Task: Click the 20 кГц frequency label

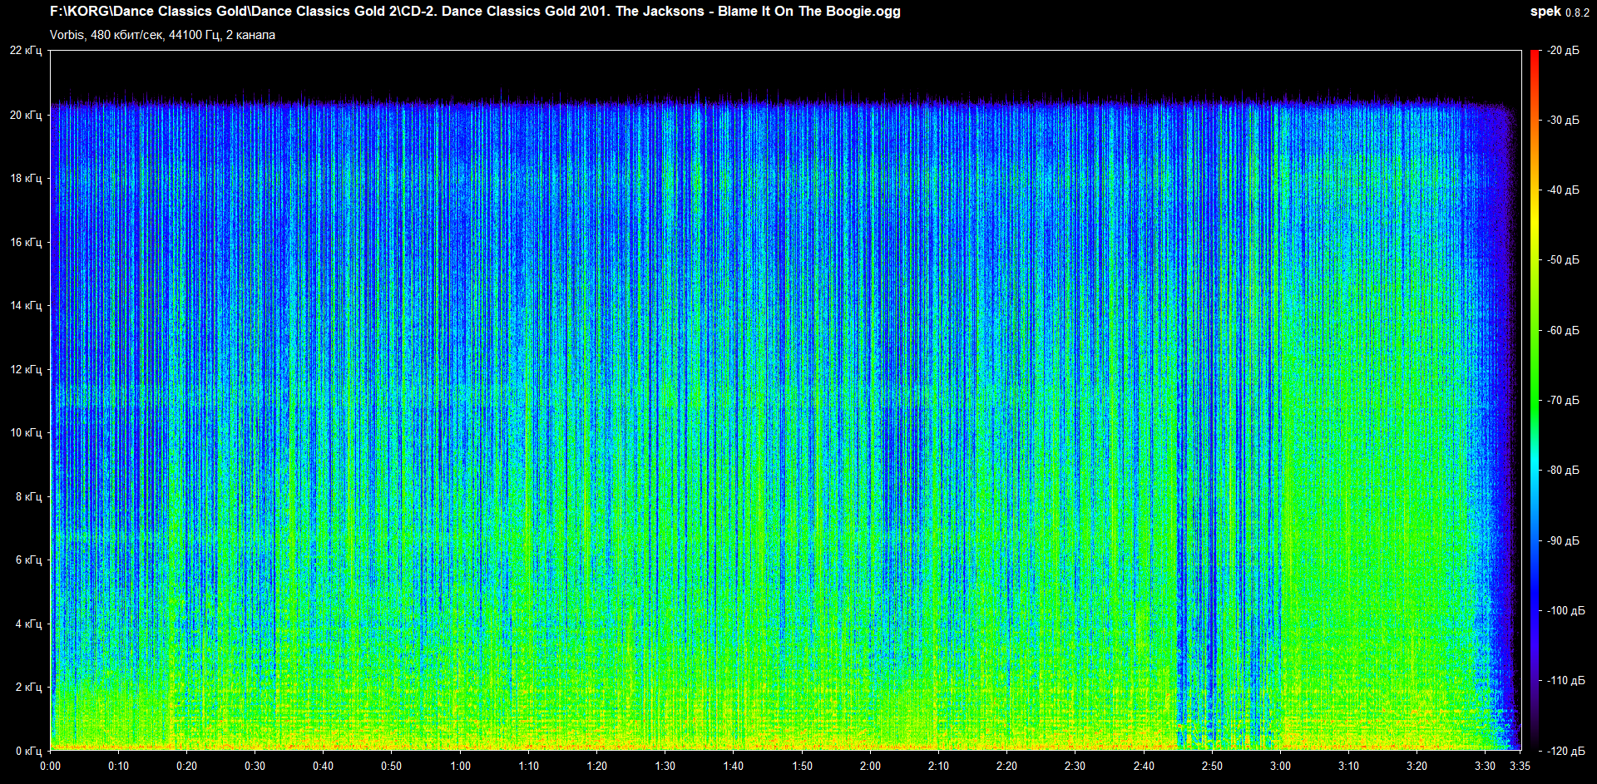Action: point(26,115)
